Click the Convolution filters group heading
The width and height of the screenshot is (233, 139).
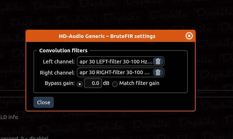tap(63, 51)
